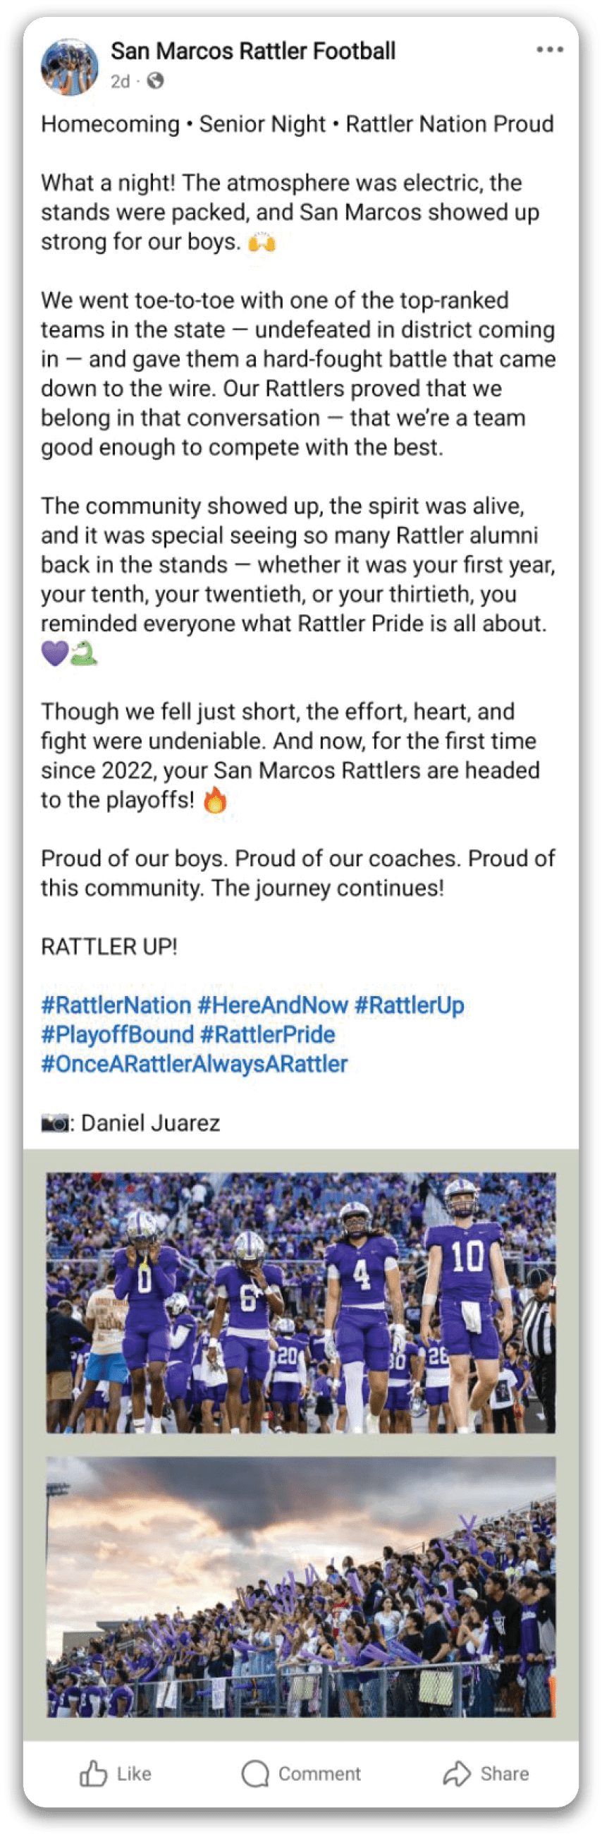Click the Share arrow icon
602x1837 pixels.
coord(457,1774)
